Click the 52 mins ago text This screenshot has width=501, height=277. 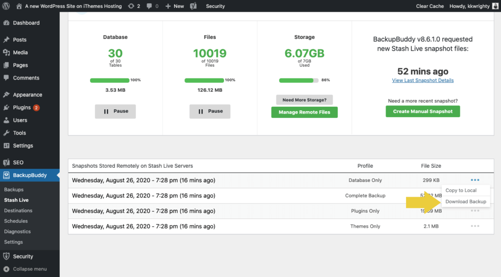tap(423, 71)
